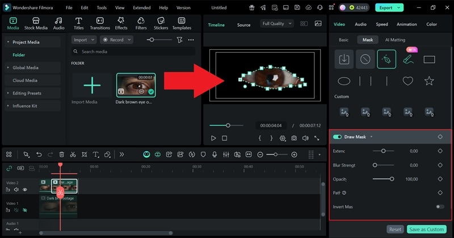The height and width of the screenshot is (238, 454).
Task: Add keyframe for Opacity parameter
Action: 440,179
